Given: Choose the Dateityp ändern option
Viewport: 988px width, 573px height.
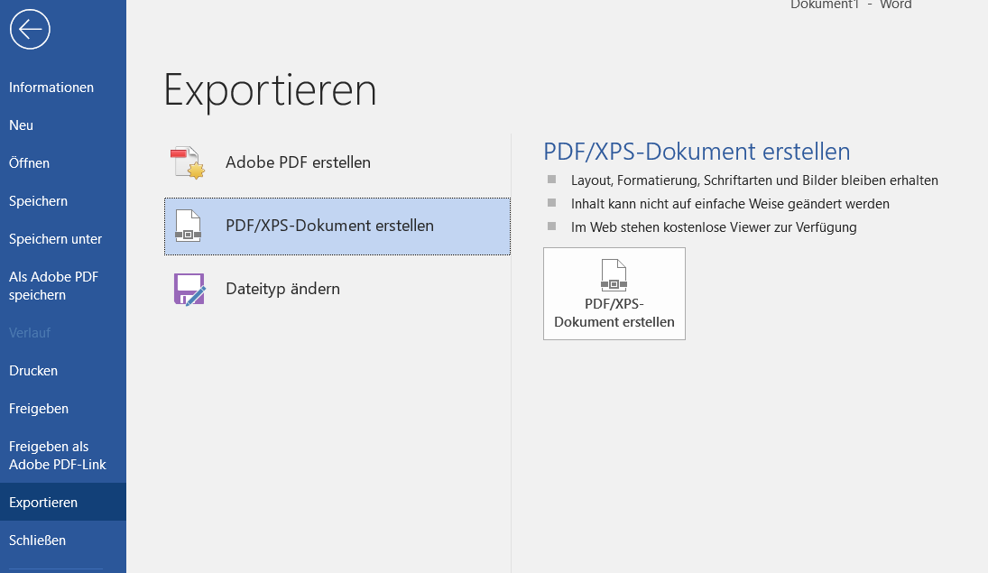Looking at the screenshot, I should [x=337, y=290].
